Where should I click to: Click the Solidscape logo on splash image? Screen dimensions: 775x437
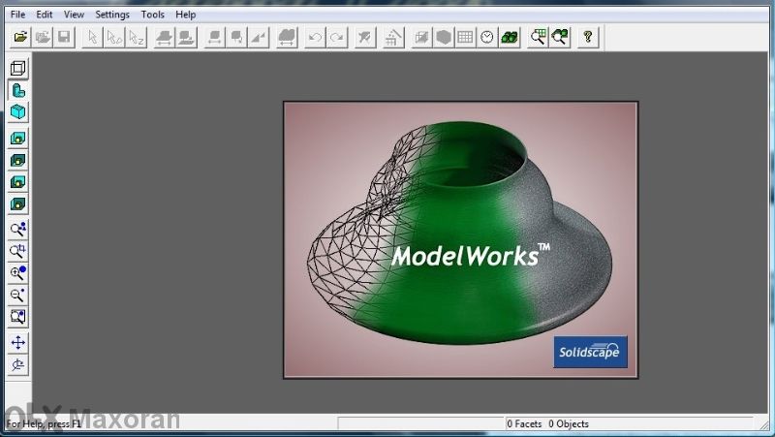click(590, 352)
